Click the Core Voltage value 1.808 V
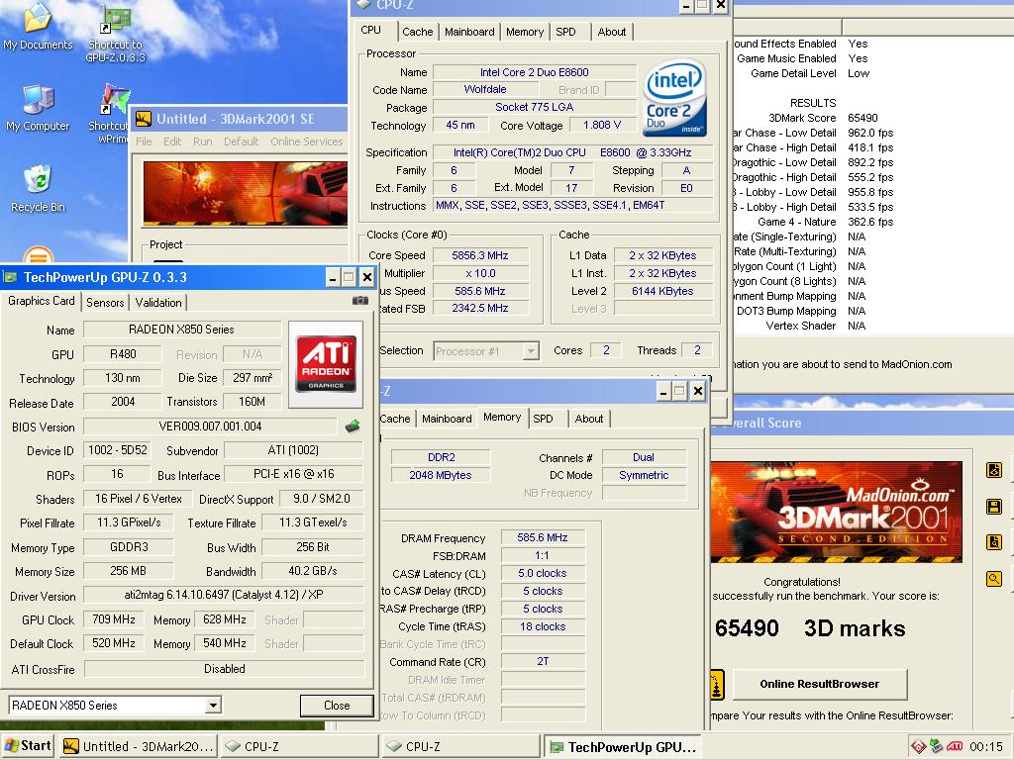1014x760 pixels. tap(601, 126)
